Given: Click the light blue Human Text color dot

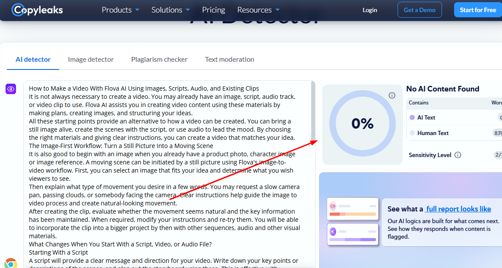Looking at the screenshot, I should tap(412, 133).
